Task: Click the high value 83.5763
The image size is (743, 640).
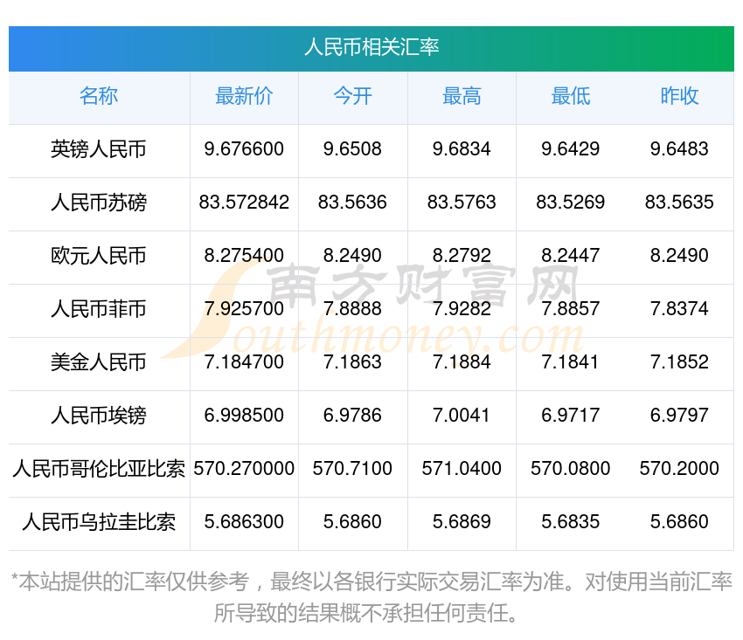Action: [462, 203]
